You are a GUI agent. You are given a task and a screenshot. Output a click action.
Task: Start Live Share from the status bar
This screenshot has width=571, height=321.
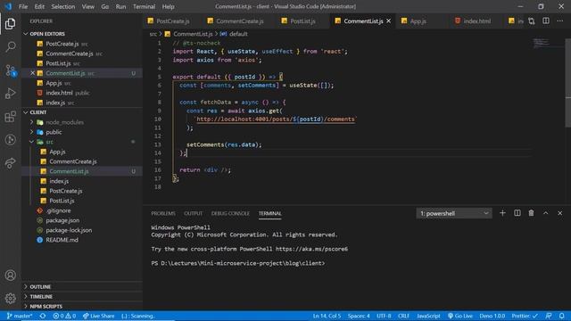tap(98, 316)
